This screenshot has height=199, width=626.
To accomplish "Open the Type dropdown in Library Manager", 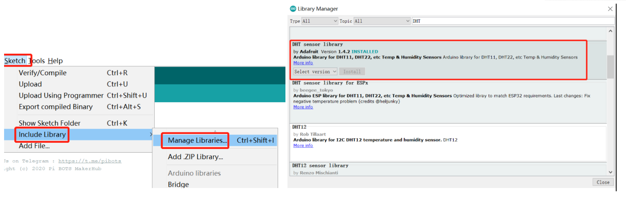I will [320, 21].
